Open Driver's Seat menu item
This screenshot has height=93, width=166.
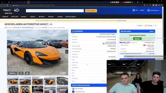pyautogui.click(x=15, y=17)
